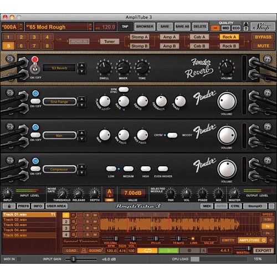Image resolution: width=277 pixels, height=277 pixels.
Task: Open the Sine Flange effect selector
Action: coord(59,102)
